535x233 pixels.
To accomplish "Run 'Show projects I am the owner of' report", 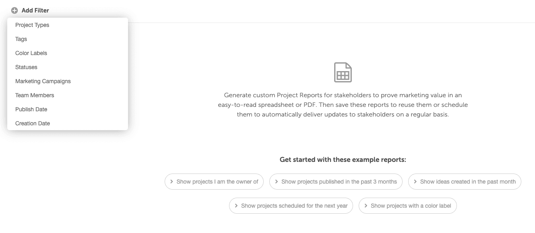I will tap(214, 182).
